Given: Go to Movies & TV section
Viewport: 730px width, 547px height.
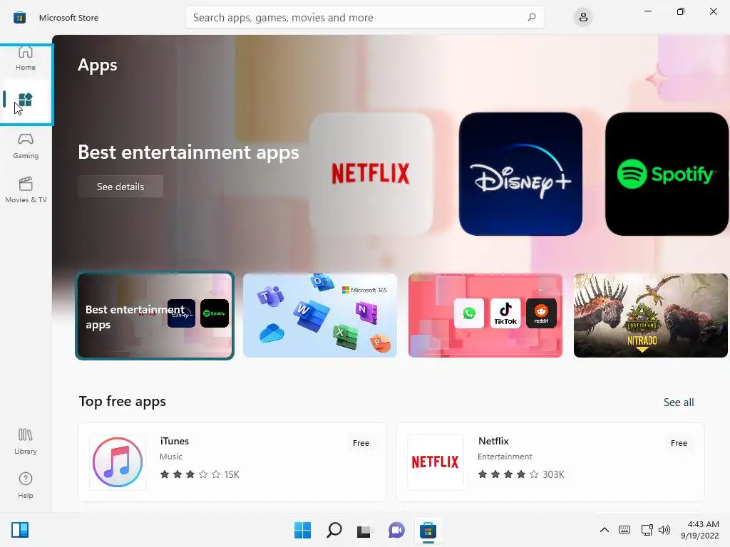Looking at the screenshot, I should pyautogui.click(x=26, y=190).
